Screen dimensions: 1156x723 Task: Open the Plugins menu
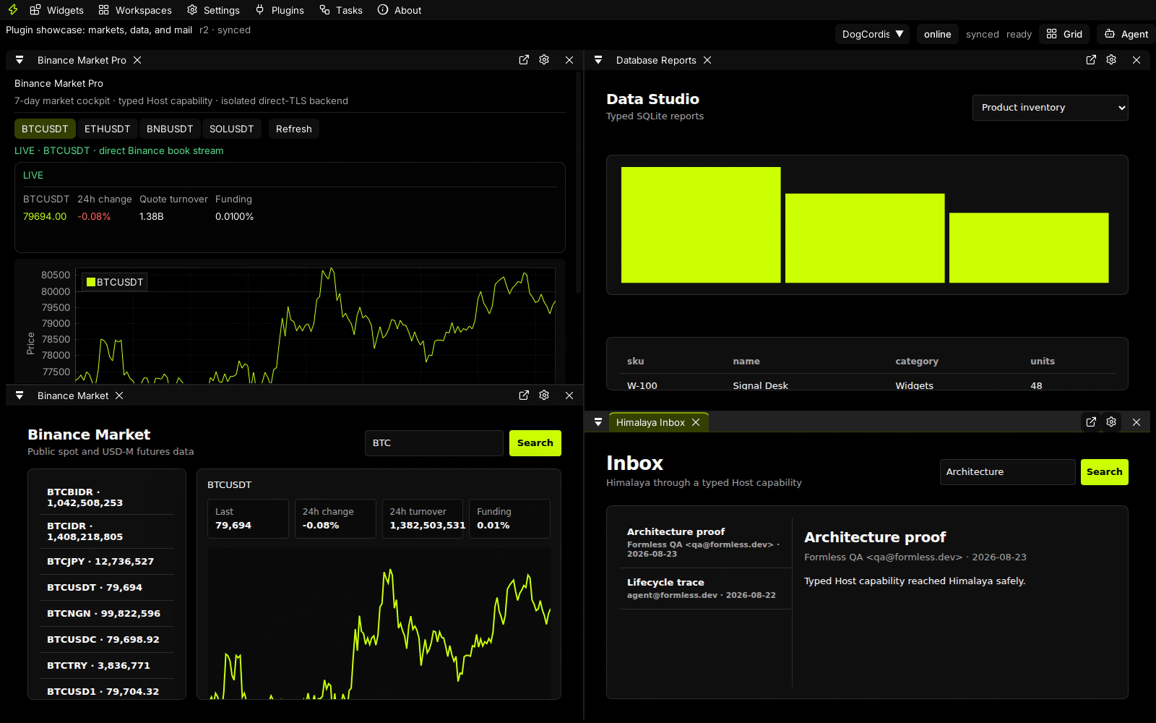tap(280, 10)
